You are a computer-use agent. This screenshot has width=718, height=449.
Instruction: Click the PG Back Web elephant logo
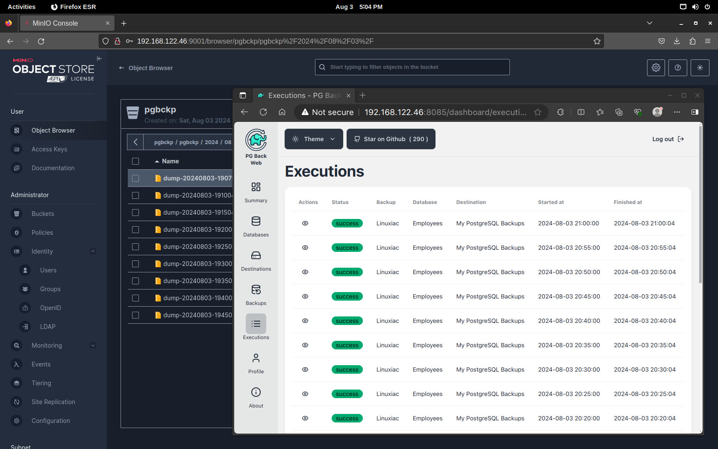tap(256, 140)
